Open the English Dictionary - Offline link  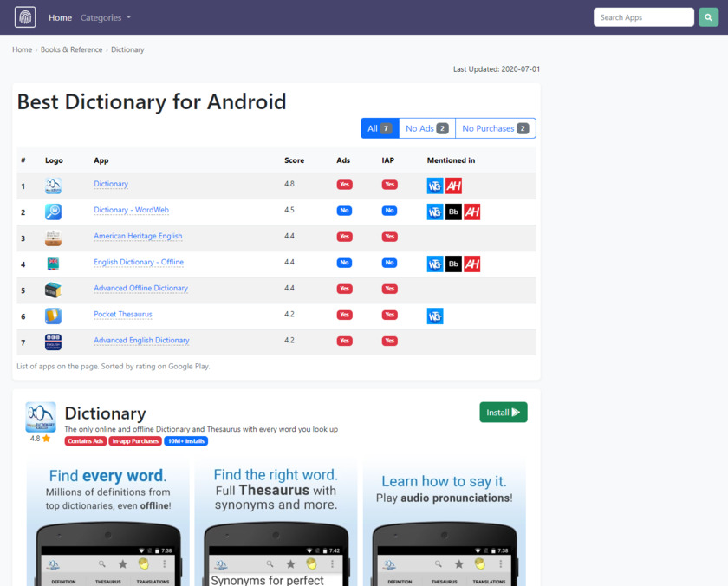click(139, 262)
